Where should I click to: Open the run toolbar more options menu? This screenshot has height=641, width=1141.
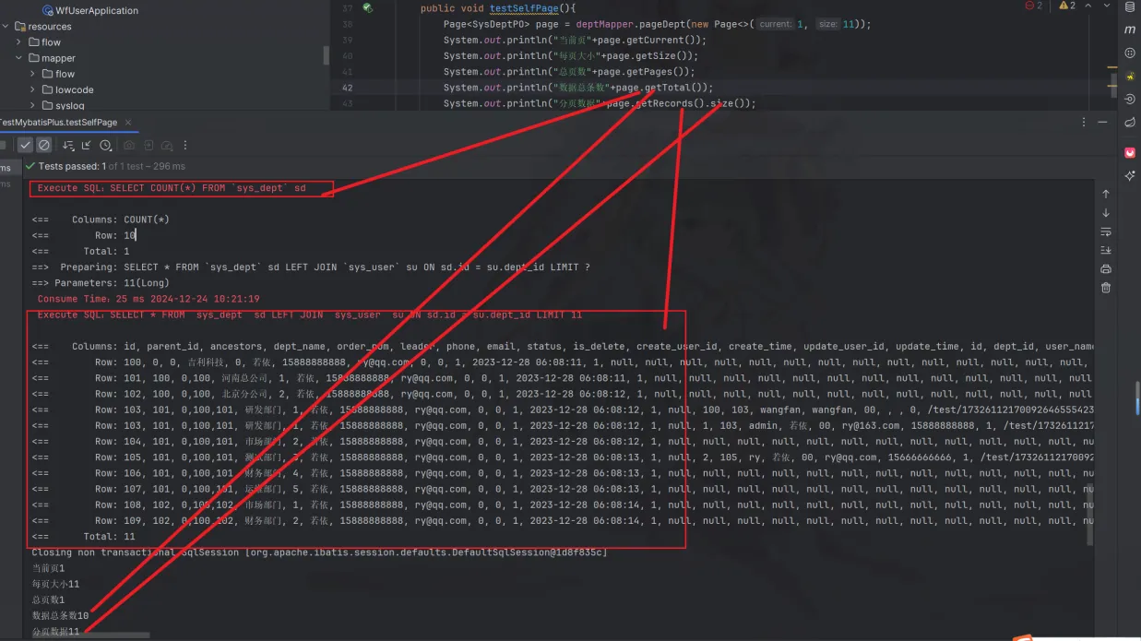point(185,145)
